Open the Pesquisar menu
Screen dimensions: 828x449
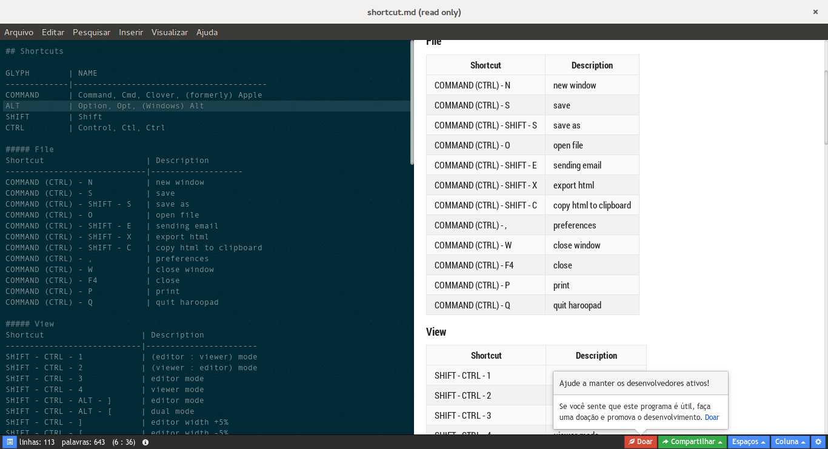tap(92, 32)
